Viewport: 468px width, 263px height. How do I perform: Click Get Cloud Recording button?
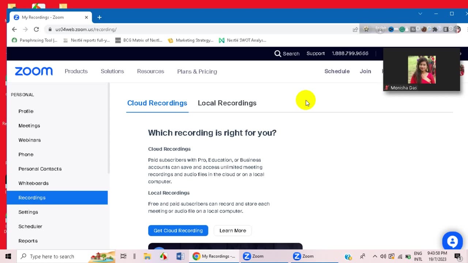[178, 230]
